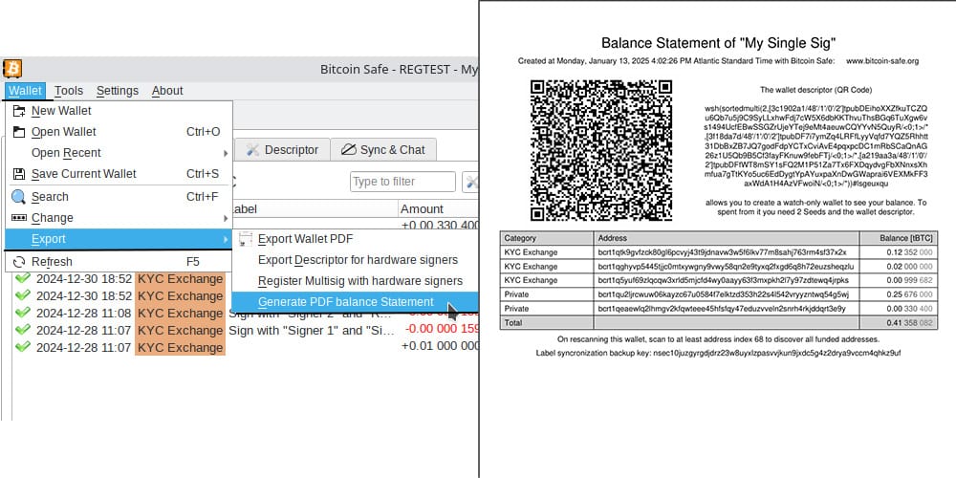Viewport: 956px width, 478px height.
Task: Click the password Change icon
Action: coord(19,218)
